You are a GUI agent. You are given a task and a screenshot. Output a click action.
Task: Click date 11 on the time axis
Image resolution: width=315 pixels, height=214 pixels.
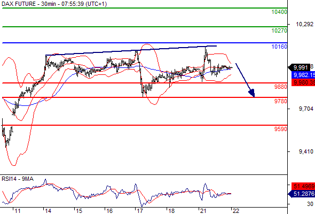(18, 211)
